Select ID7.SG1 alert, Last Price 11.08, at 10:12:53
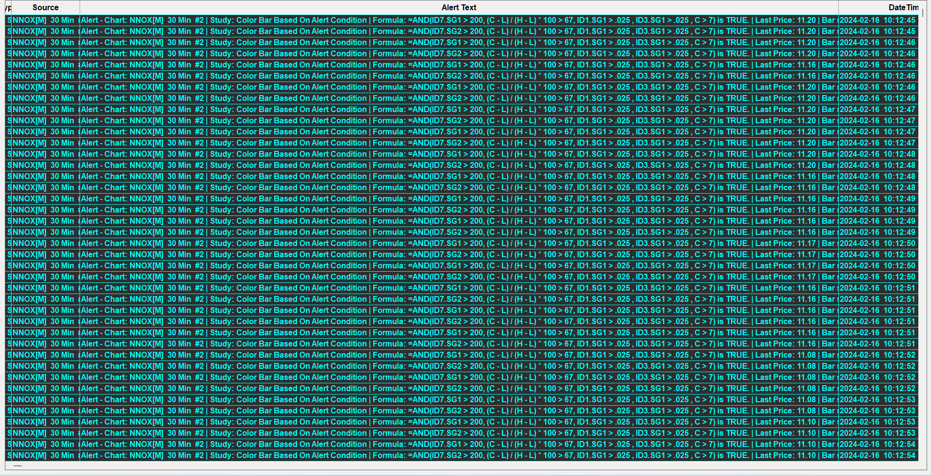Screen dimensions: 931x476 (462, 399)
